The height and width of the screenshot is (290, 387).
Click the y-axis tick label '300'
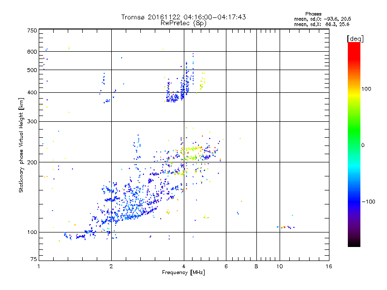[x=32, y=122]
